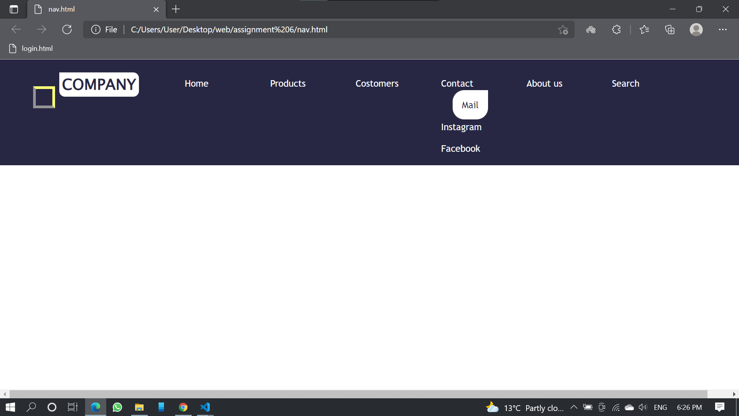Open the weather widget 13°C
Viewport: 739px width, 416px height.
point(524,408)
